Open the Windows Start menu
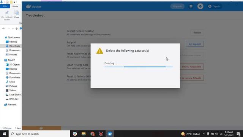 tap(4, 134)
